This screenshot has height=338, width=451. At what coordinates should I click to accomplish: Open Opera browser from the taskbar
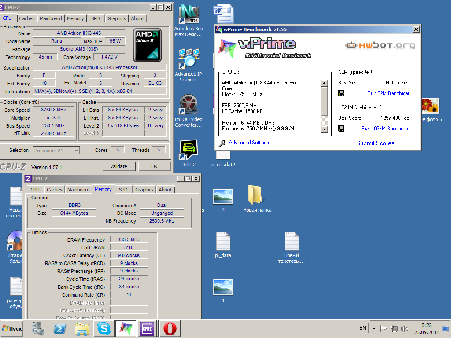pos(170,328)
